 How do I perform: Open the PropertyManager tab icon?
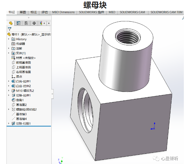(x=19, y=23)
